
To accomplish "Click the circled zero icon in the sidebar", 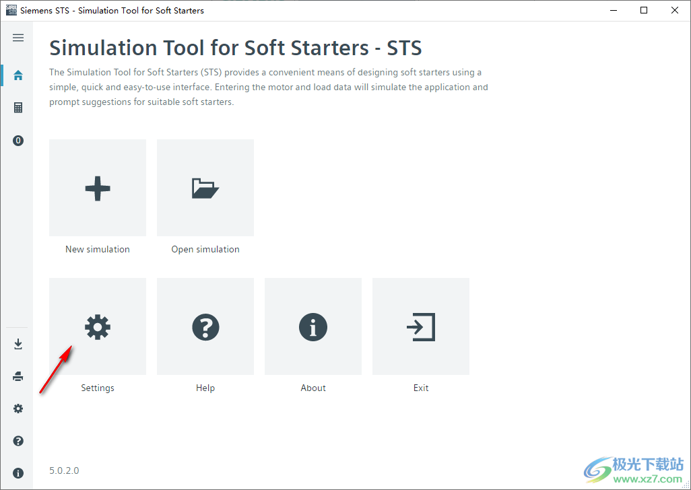I will click(18, 141).
